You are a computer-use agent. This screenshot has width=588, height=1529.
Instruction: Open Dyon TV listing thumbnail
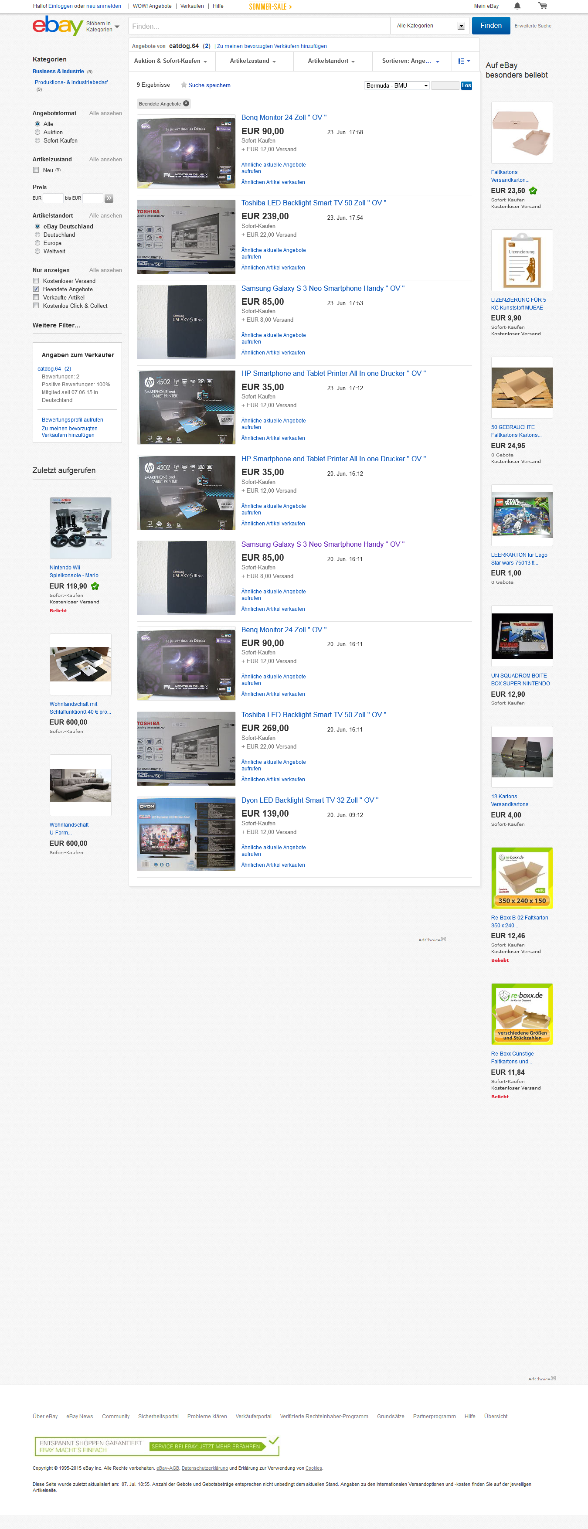[x=186, y=834]
